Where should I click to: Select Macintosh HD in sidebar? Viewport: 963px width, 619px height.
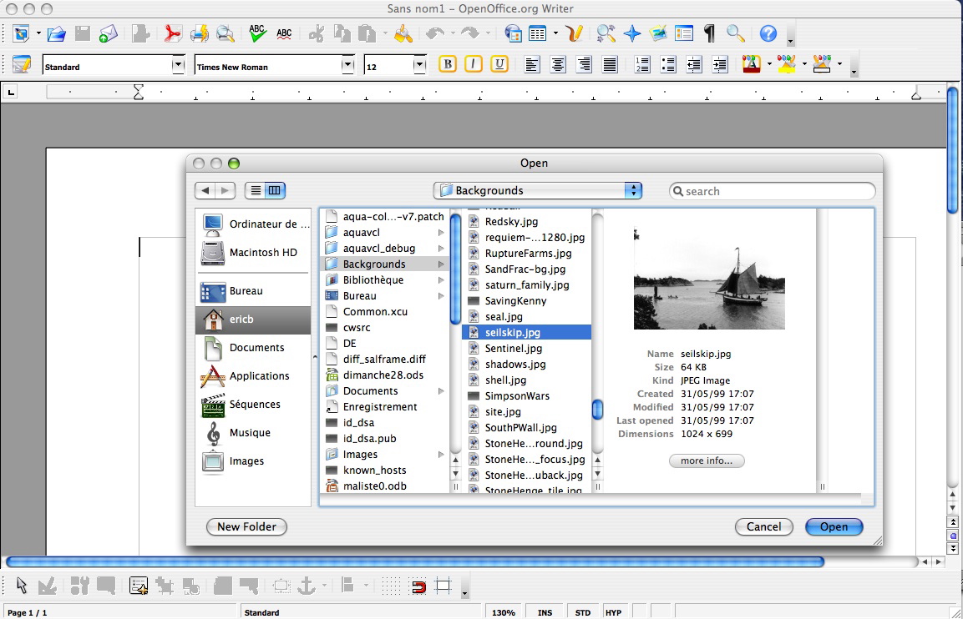pyautogui.click(x=253, y=253)
